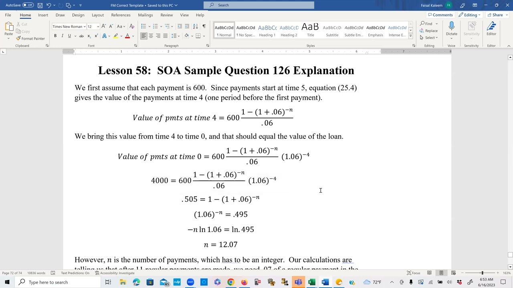The height and width of the screenshot is (288, 513).
Task: Toggle the AutoSave switch
Action: 28,5
